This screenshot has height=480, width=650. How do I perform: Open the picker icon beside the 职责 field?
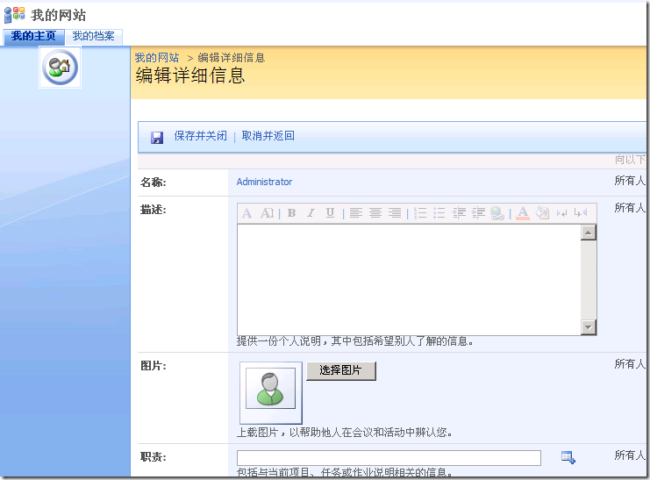click(x=568, y=457)
